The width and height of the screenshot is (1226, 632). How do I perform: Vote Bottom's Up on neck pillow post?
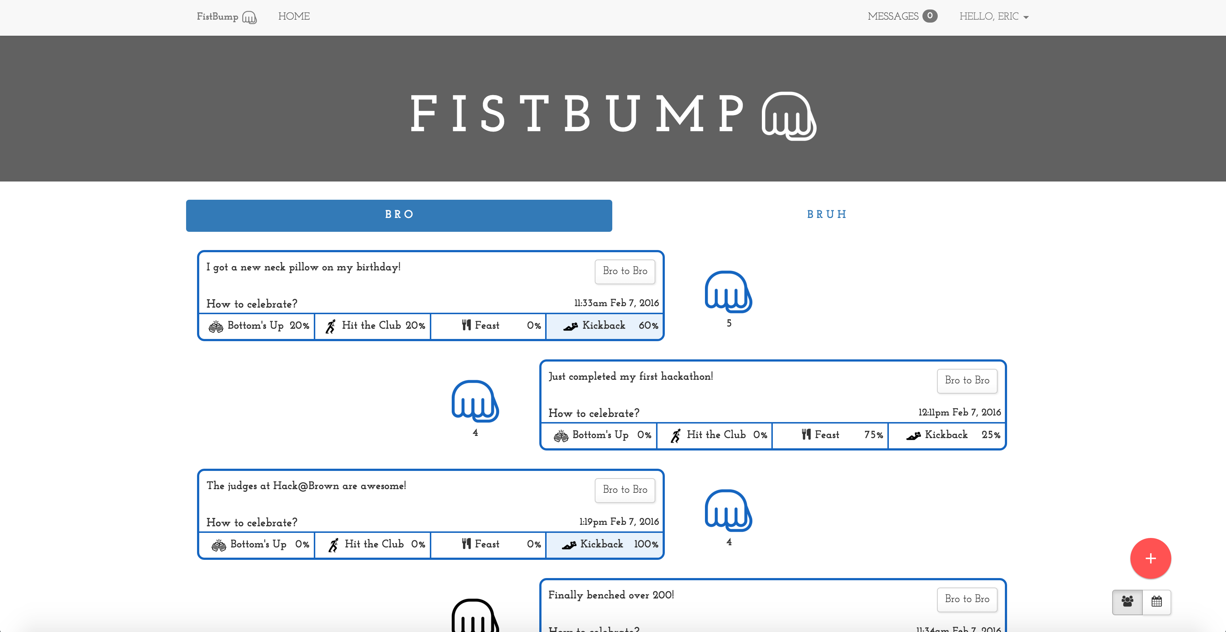[x=257, y=326]
